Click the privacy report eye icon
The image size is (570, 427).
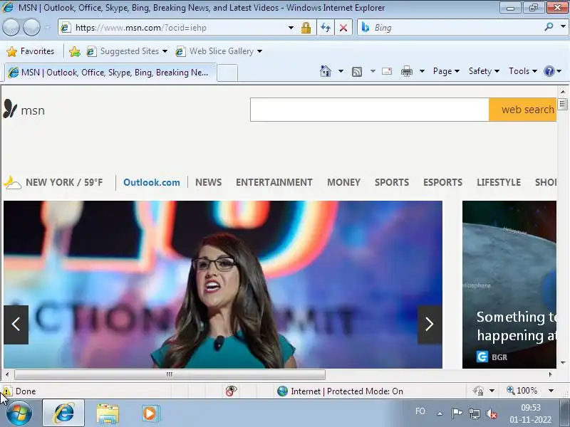point(231,391)
